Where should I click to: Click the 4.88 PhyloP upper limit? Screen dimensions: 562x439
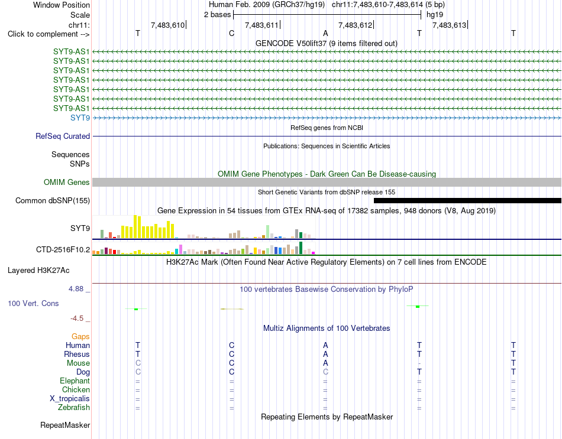pos(76,288)
